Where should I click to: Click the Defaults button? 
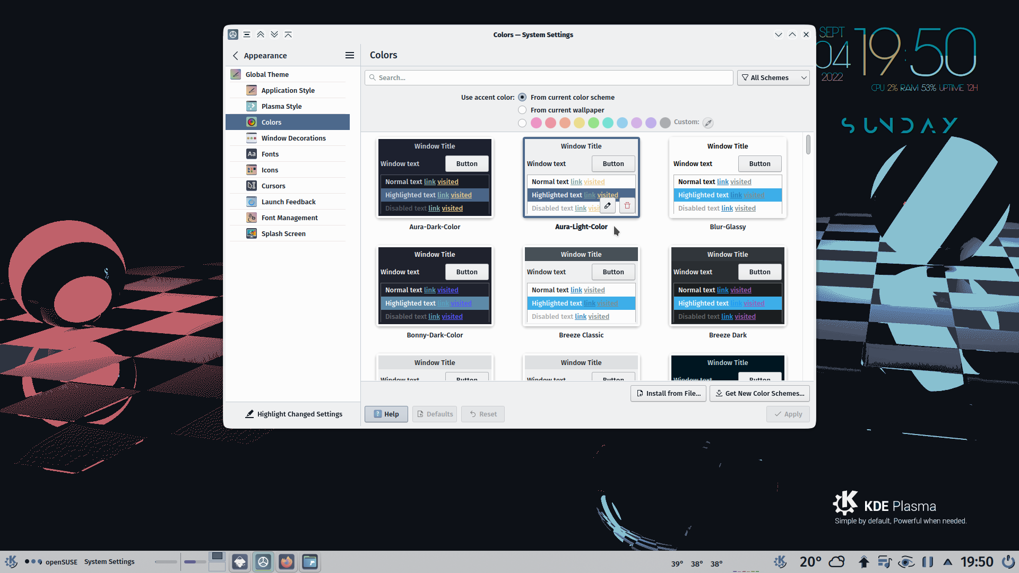point(435,414)
